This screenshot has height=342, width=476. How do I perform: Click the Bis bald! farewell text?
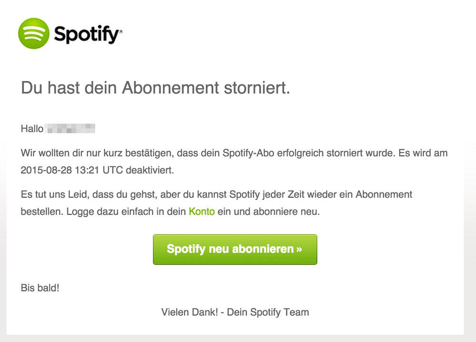point(40,288)
